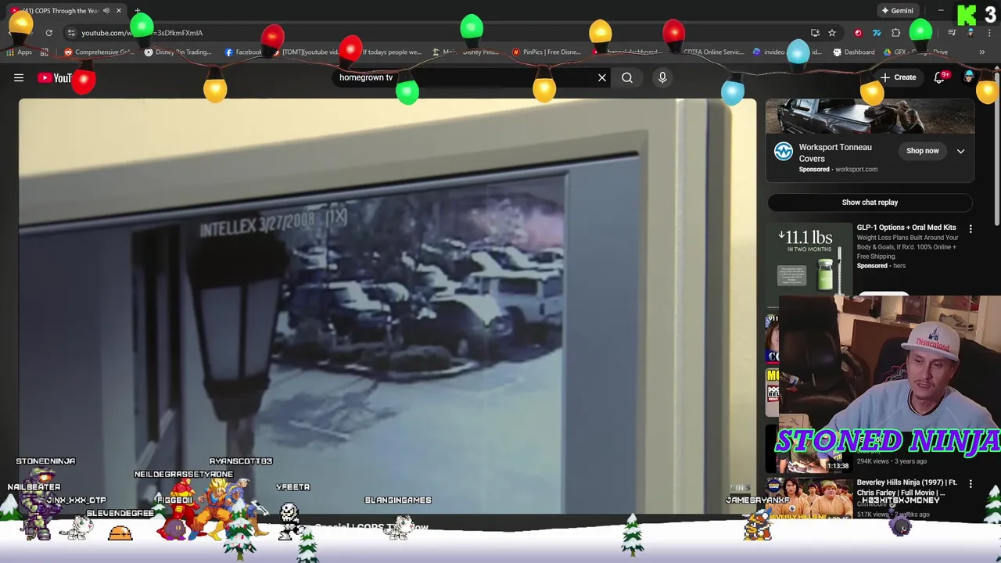Viewport: 1001px width, 563px height.
Task: Open three-dot menu for Beverley Hills Ninja video
Action: point(971,484)
